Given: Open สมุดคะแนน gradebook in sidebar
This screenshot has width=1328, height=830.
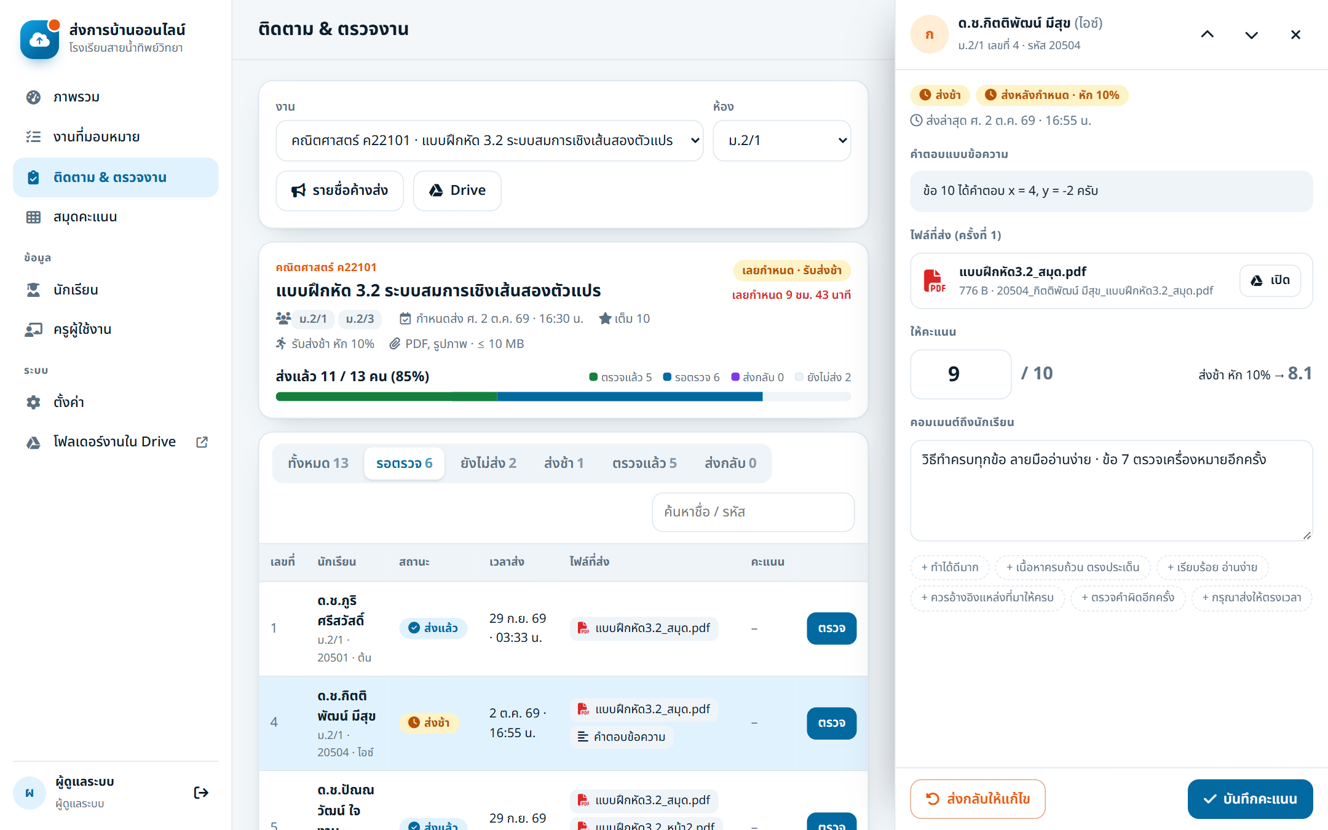Looking at the screenshot, I should pos(116,217).
